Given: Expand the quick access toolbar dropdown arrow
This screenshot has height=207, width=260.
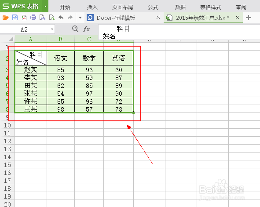Looking at the screenshot, I should [80, 18].
